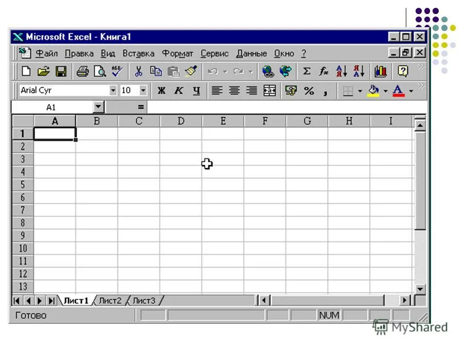The image size is (466, 349).
Task: Open Name Box A1 dropdown arrow
Action: point(98,107)
